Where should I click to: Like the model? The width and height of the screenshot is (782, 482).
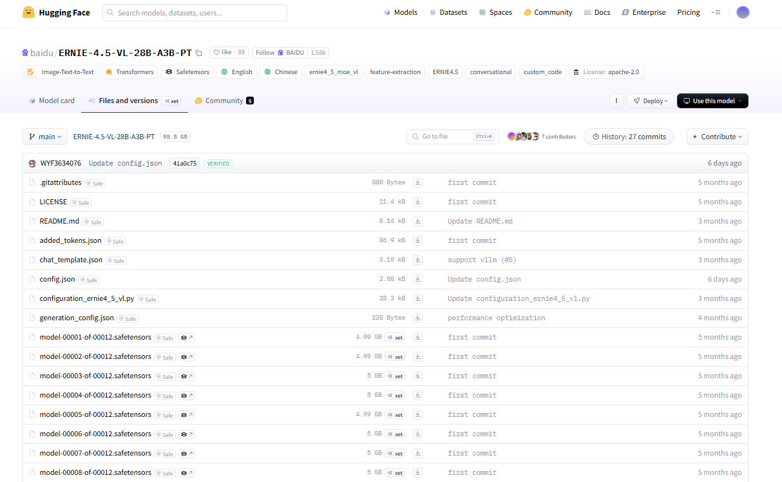pos(222,53)
